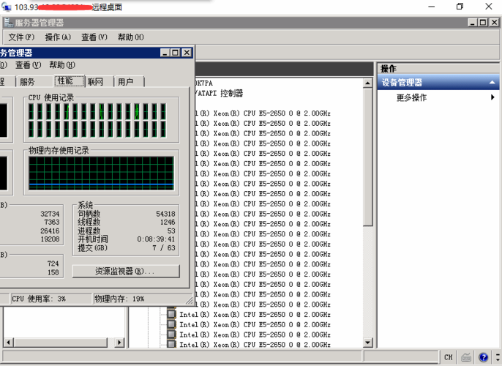The height and width of the screenshot is (366, 502).
Task: Click the device list scroll-down arrow
Action: pyautogui.click(x=367, y=343)
